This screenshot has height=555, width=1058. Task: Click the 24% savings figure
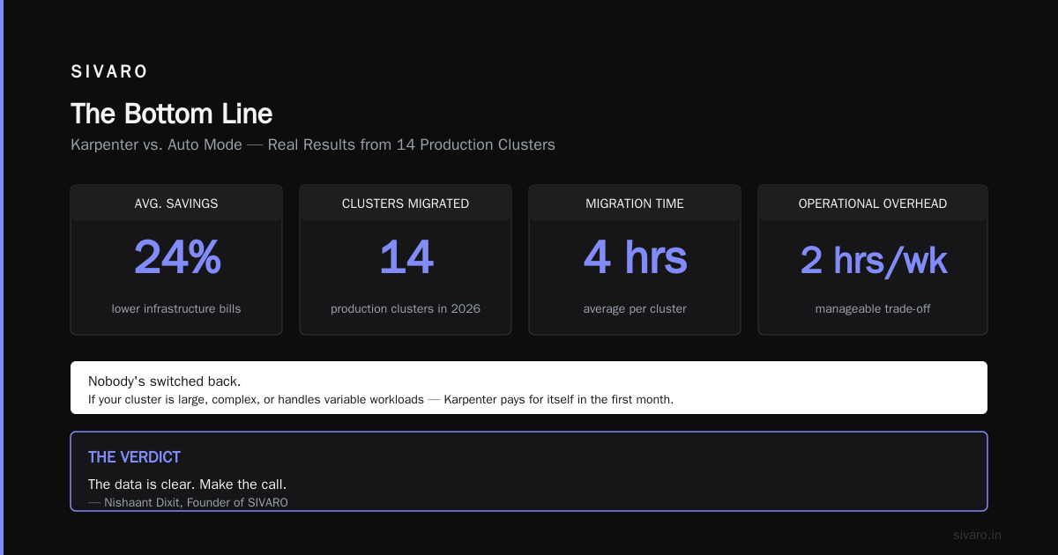tap(176, 257)
